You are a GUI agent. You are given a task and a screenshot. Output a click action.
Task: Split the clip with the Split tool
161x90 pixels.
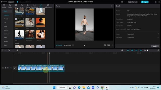click(17, 50)
